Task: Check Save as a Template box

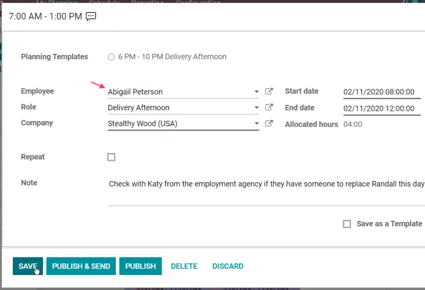Action: pyautogui.click(x=347, y=224)
